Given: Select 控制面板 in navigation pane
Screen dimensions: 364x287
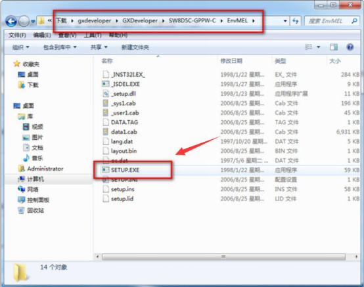Looking at the screenshot, I should (x=38, y=200).
